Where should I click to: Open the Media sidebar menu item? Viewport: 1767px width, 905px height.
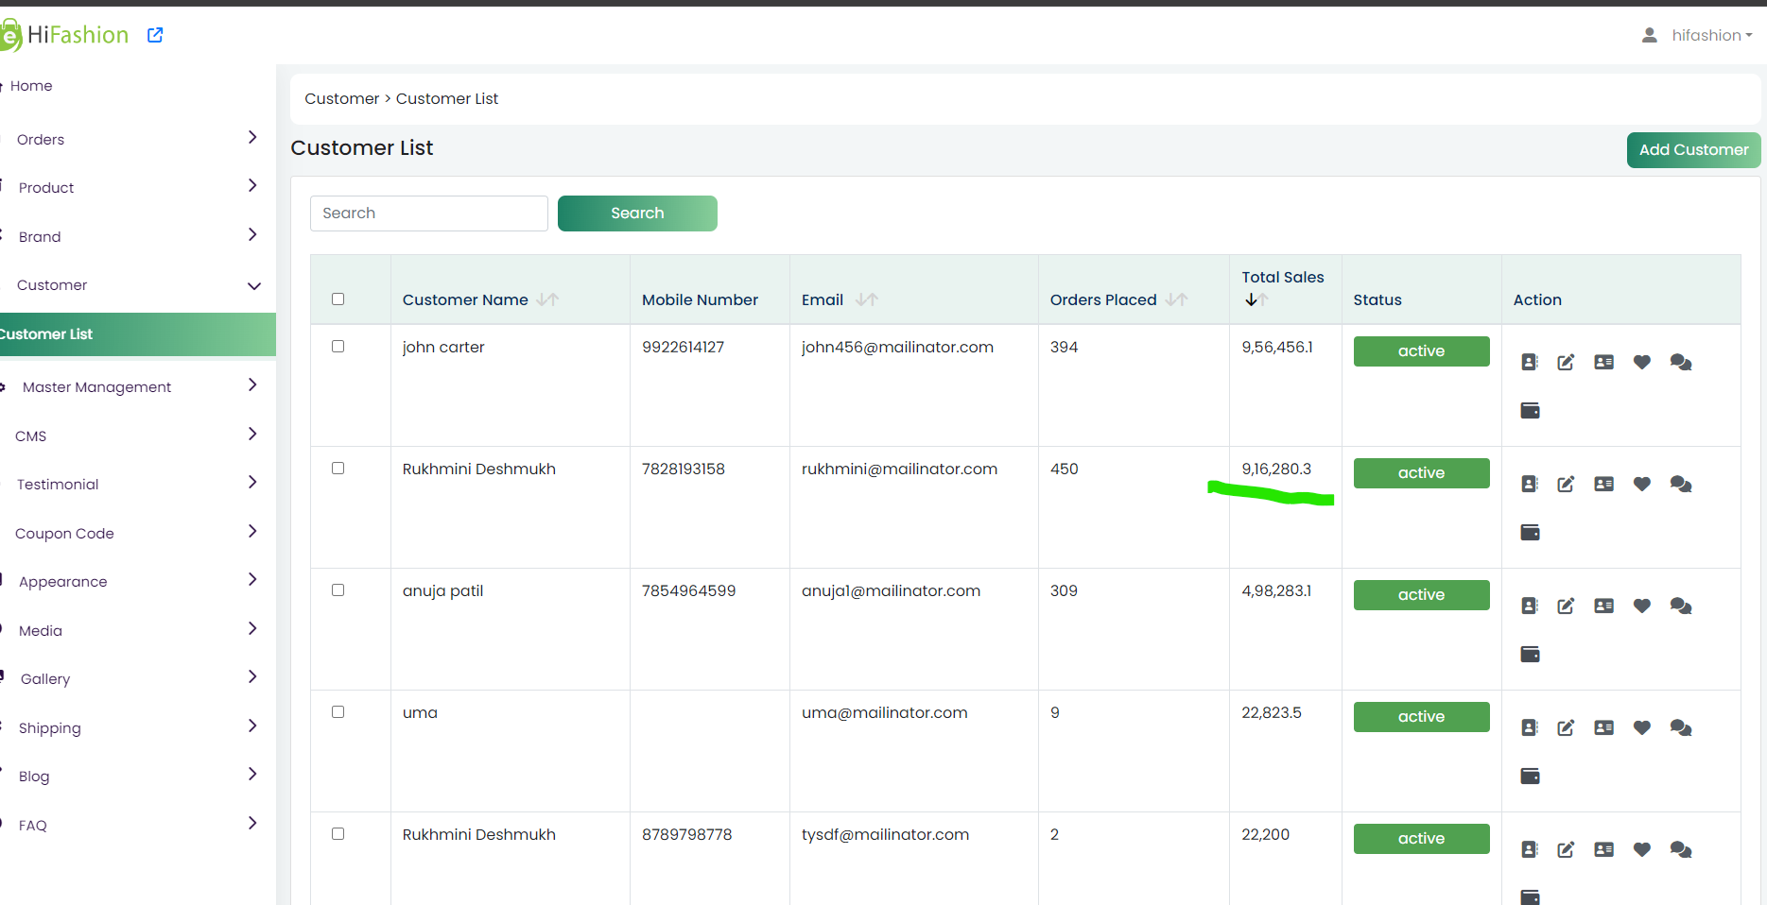click(41, 631)
